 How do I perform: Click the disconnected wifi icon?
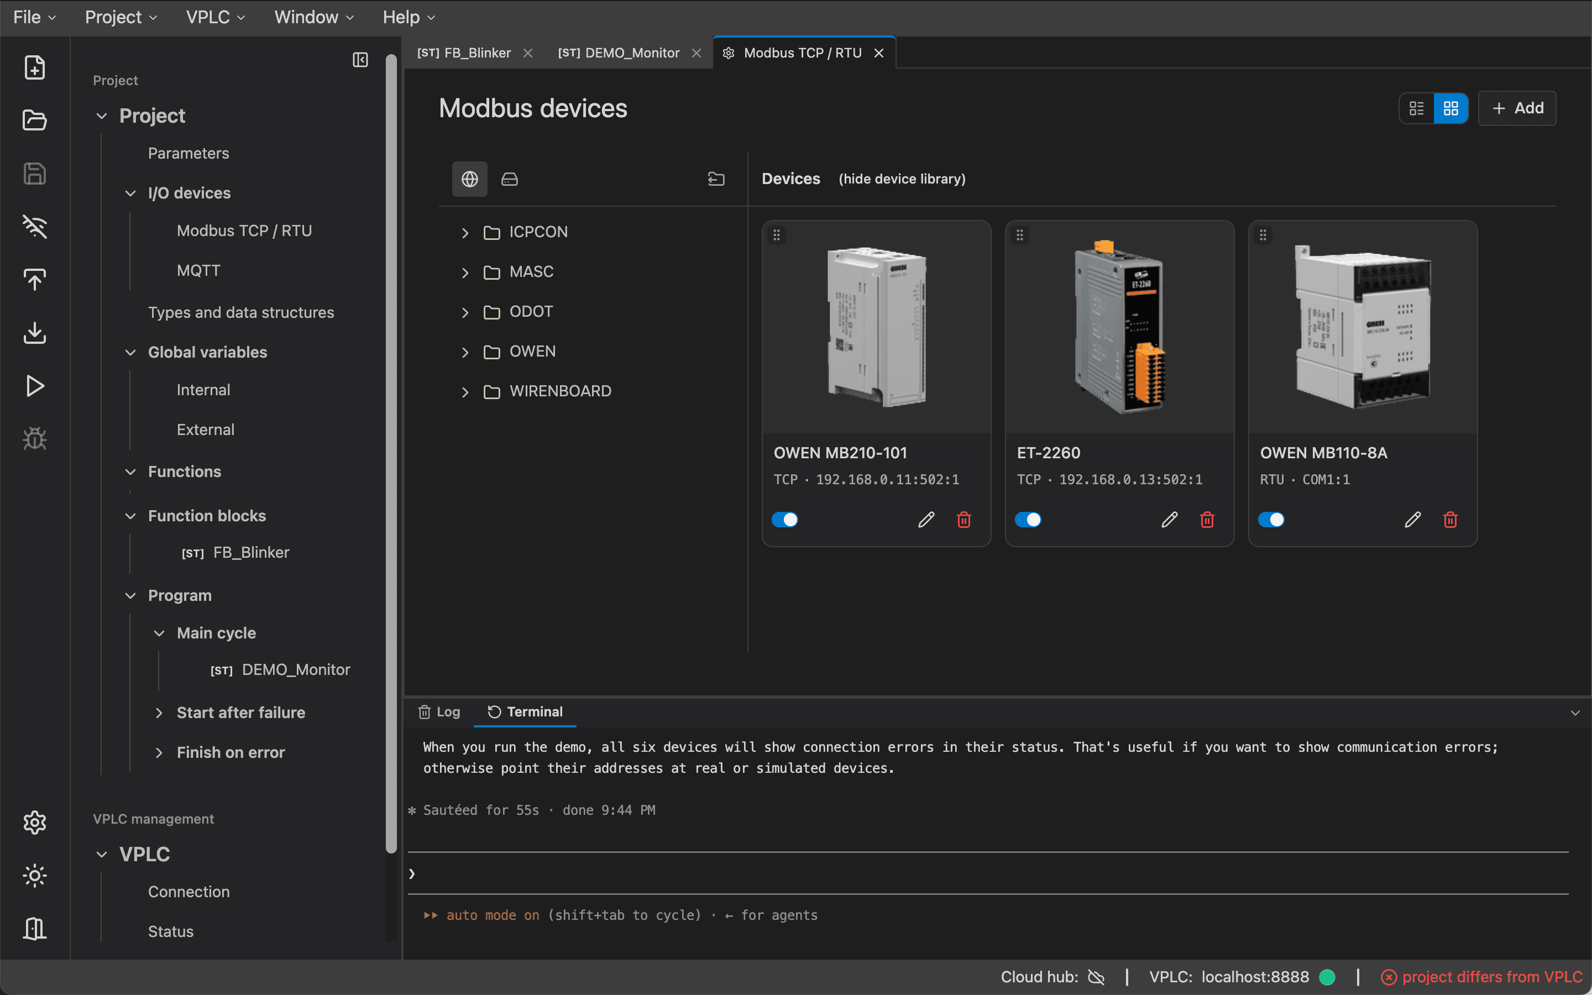(34, 227)
